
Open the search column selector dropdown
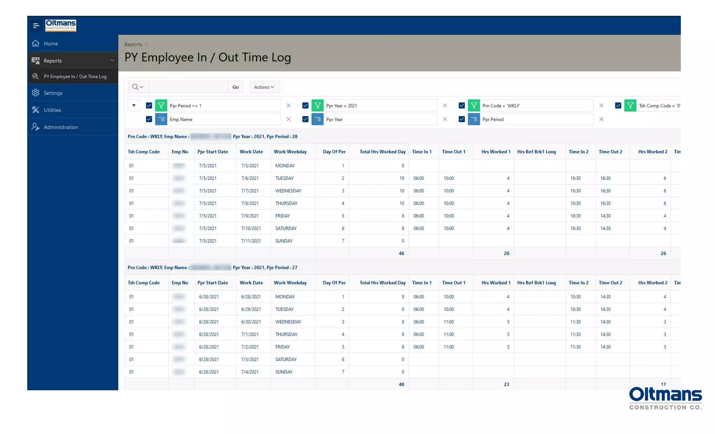138,87
